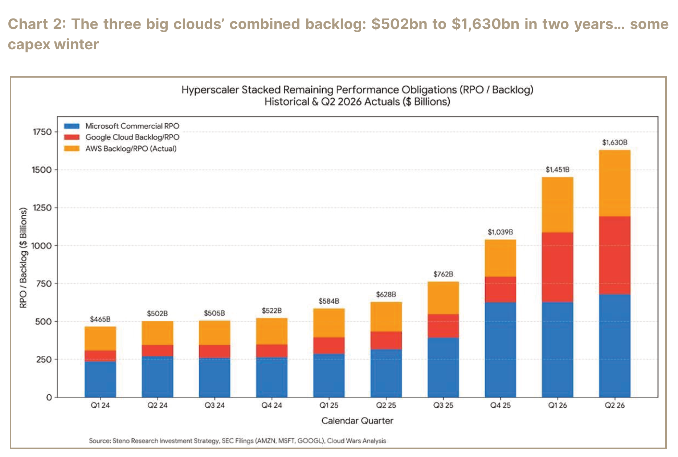Click the '500' y-axis tick label
The width and height of the screenshot is (678, 457).
click(x=44, y=322)
